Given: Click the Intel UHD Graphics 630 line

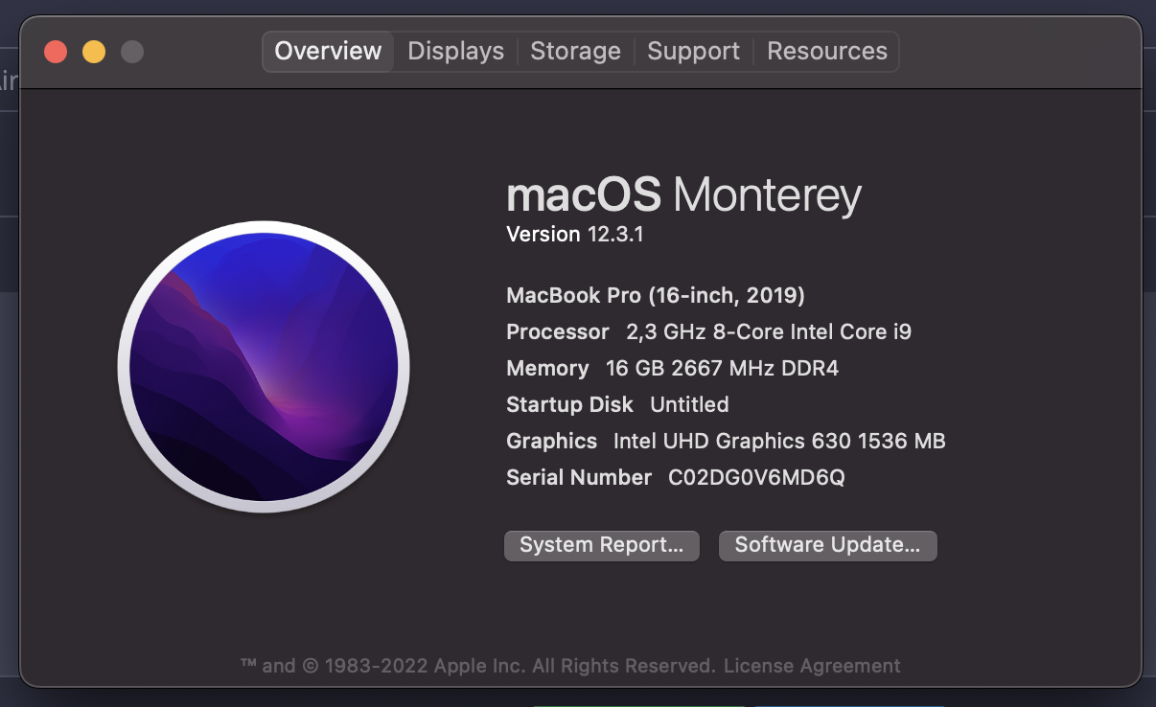Looking at the screenshot, I should pyautogui.click(x=727, y=441).
